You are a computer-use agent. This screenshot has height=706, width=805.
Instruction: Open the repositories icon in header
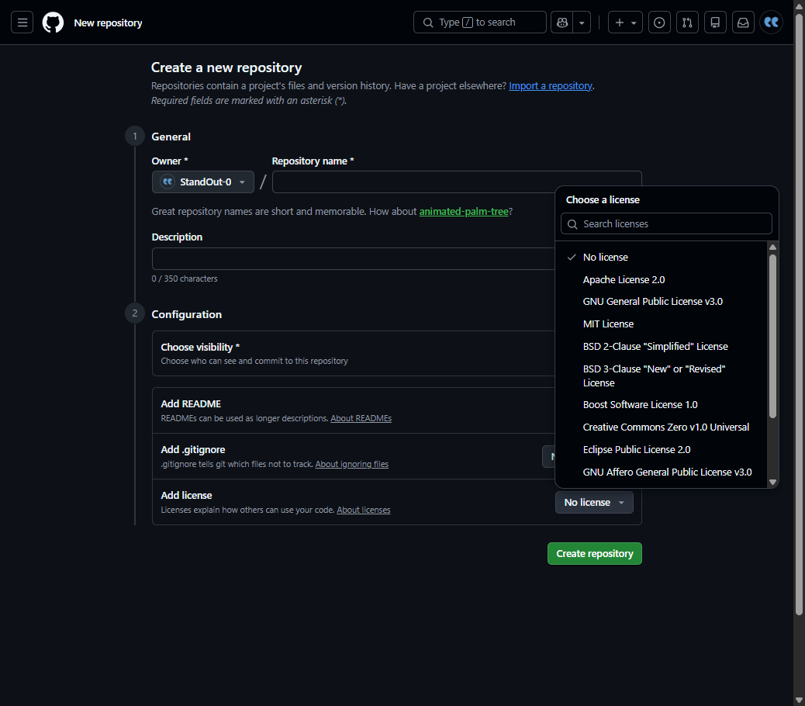pos(715,22)
